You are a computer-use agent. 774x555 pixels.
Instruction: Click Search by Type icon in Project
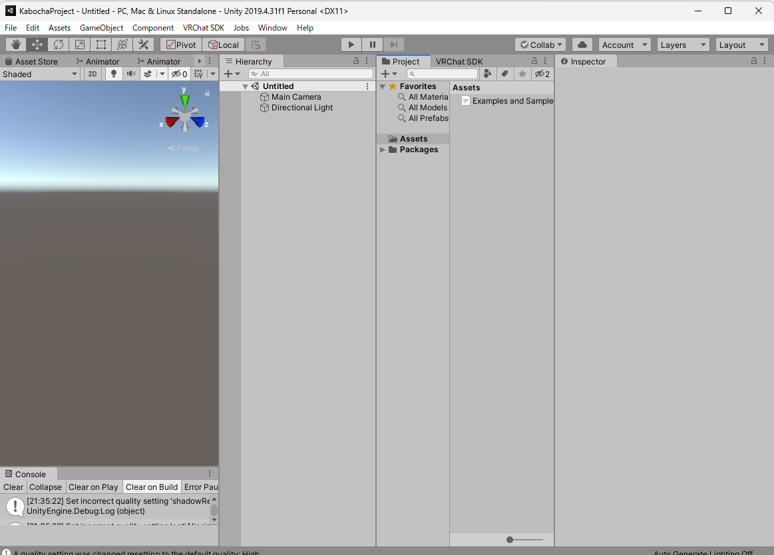click(x=488, y=74)
